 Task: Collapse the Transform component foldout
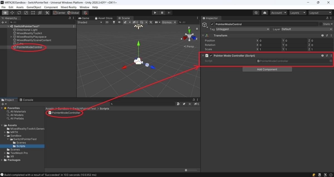coord(203,36)
